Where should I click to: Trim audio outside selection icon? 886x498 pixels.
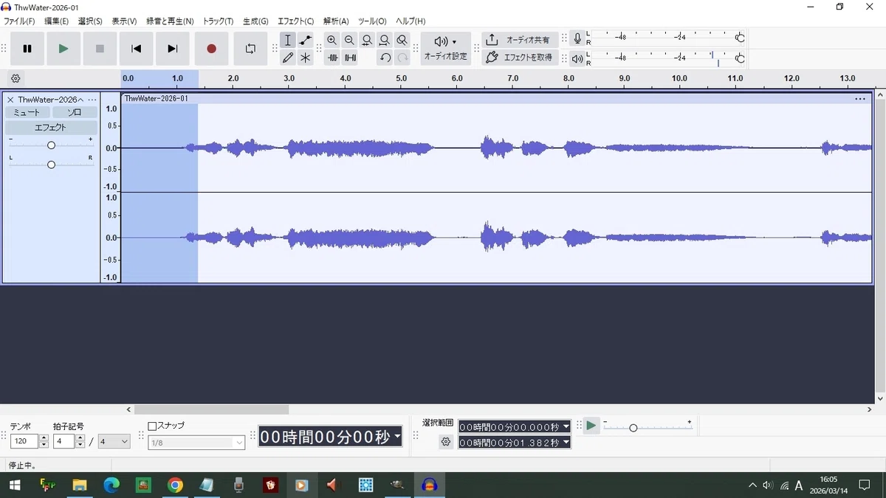(x=333, y=58)
